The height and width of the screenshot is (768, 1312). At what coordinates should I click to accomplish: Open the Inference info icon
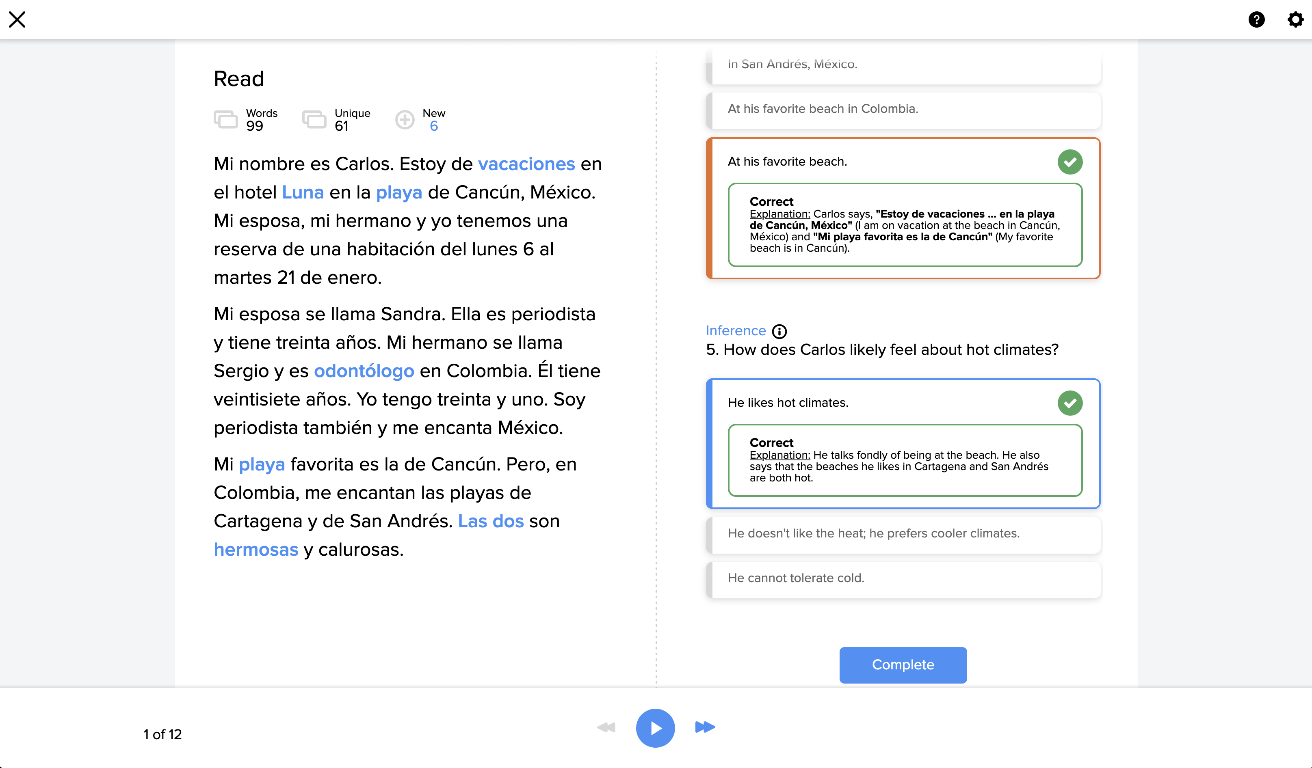779,332
